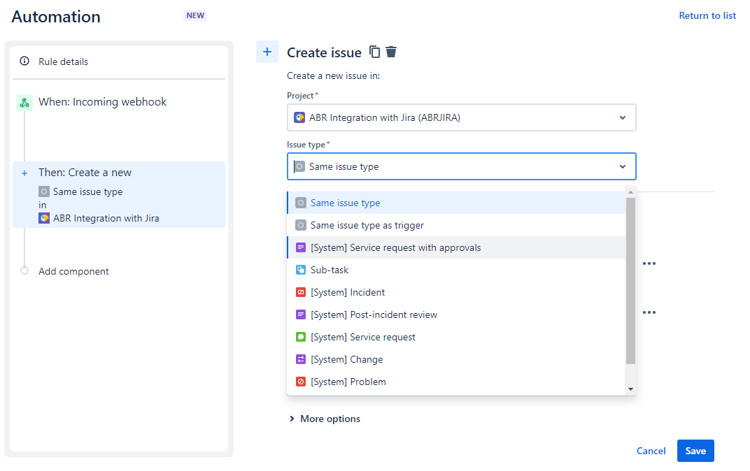Image resolution: width=750 pixels, height=471 pixels.
Task: Delete the Create issue component via trash icon
Action: [391, 52]
